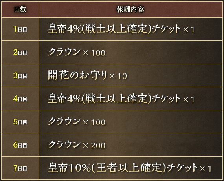Select the 3日目 day cell

point(20,75)
